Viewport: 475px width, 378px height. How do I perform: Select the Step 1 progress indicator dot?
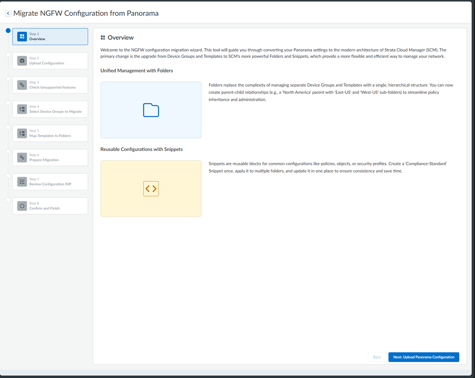pos(8,30)
